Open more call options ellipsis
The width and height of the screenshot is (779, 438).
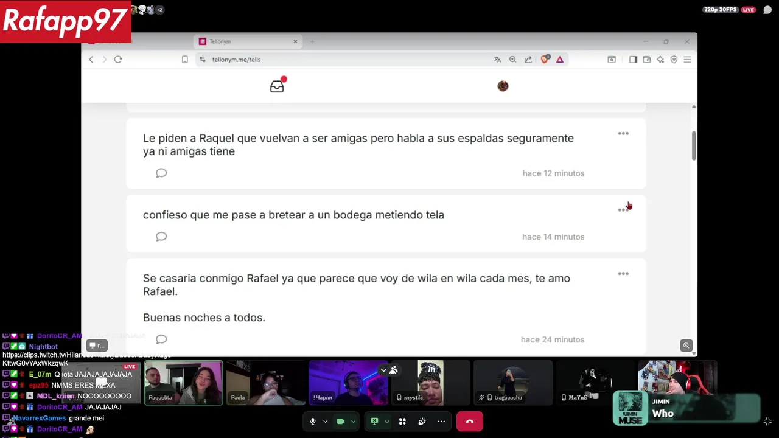click(441, 422)
